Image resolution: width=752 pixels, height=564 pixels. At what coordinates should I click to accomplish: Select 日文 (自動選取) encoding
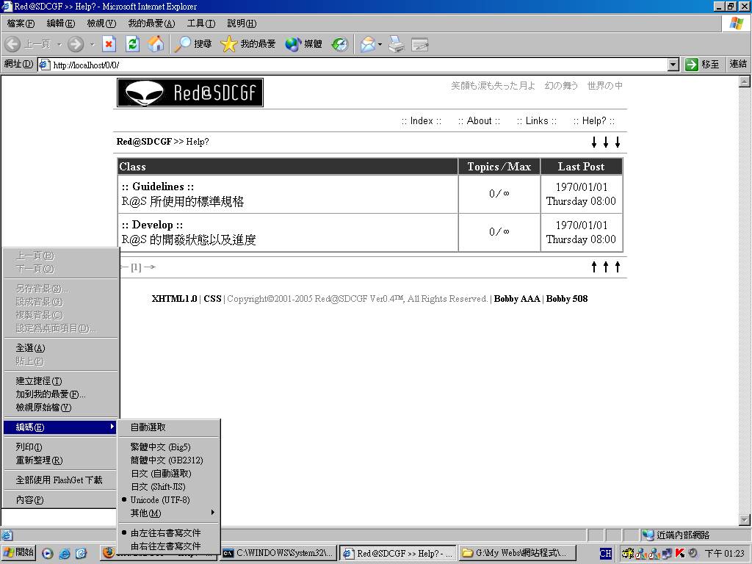pos(168,474)
